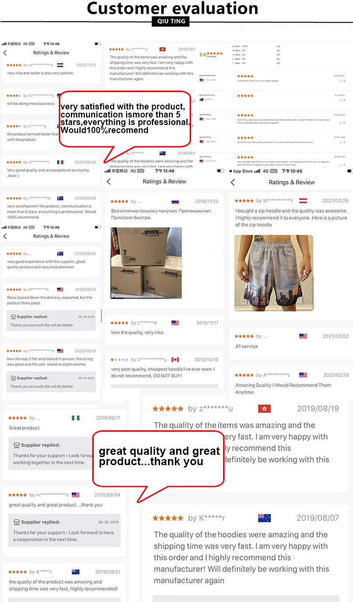Viewport: 353px width, 602px height.
Task: Click the Hong Kong flag by z*******u 2019/08/19
Action: coord(264,409)
